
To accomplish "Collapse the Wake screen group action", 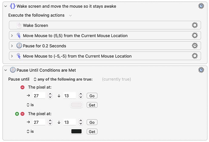I will click(x=6, y=6).
